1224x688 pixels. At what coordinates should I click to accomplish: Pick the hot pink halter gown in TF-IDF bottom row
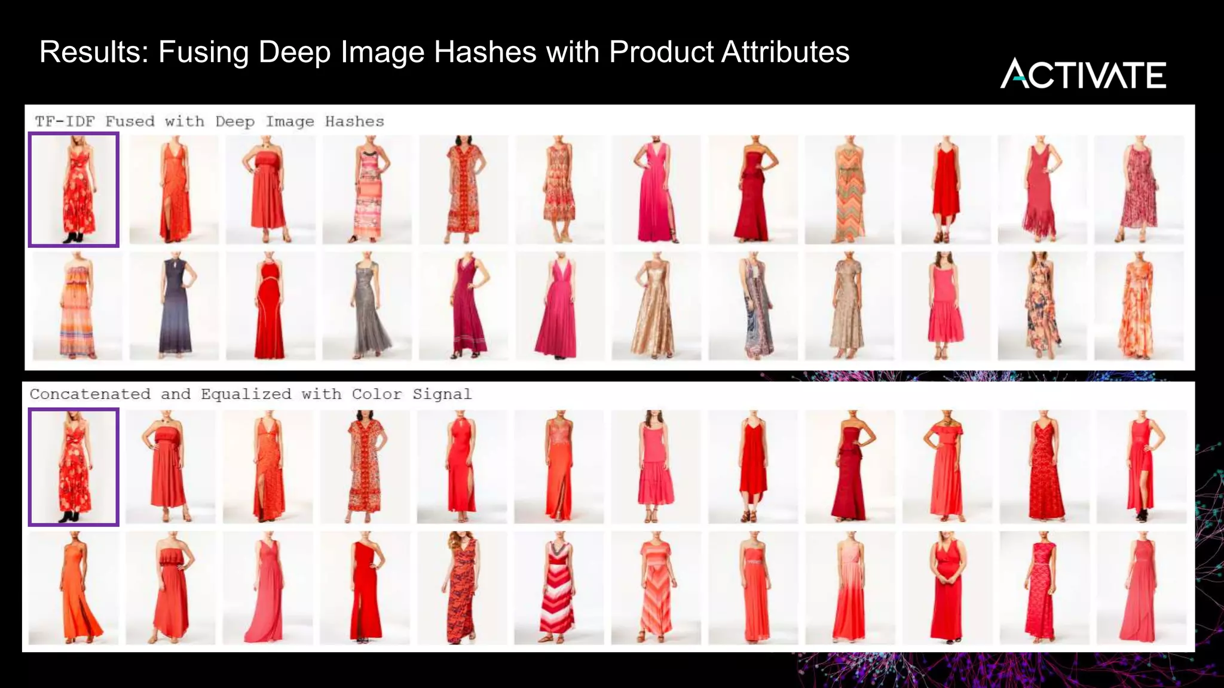click(x=560, y=306)
